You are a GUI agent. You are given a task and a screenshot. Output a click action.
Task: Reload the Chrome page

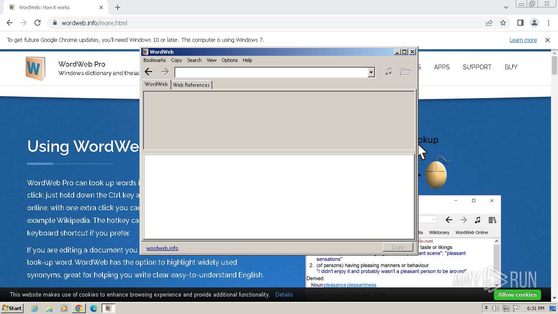[x=37, y=23]
